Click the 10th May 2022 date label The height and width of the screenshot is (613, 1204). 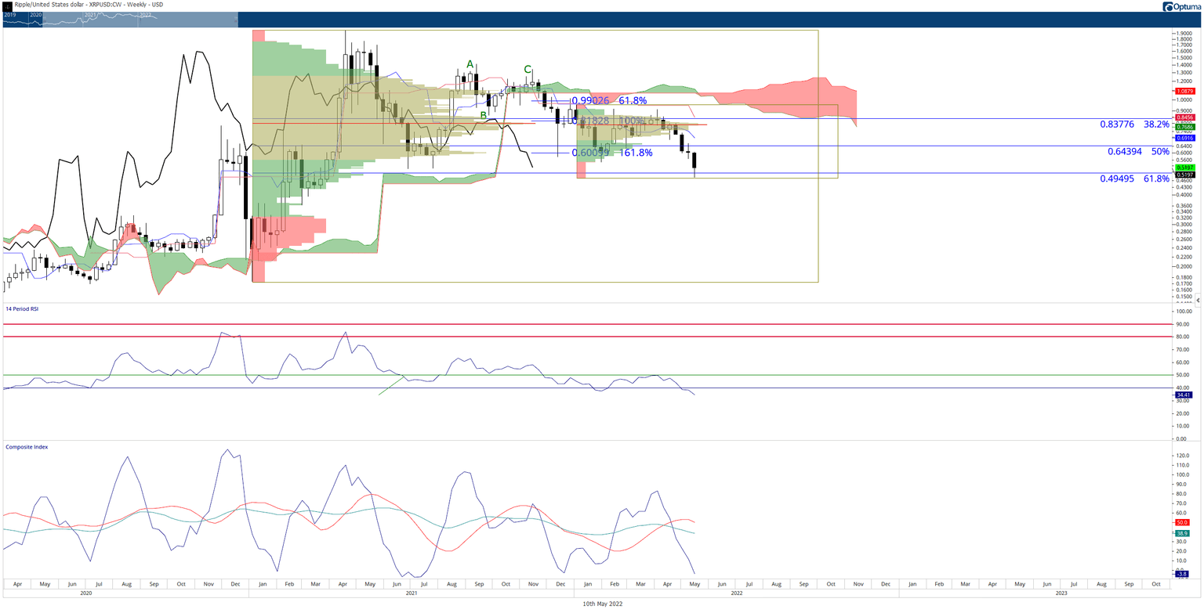coord(601,604)
